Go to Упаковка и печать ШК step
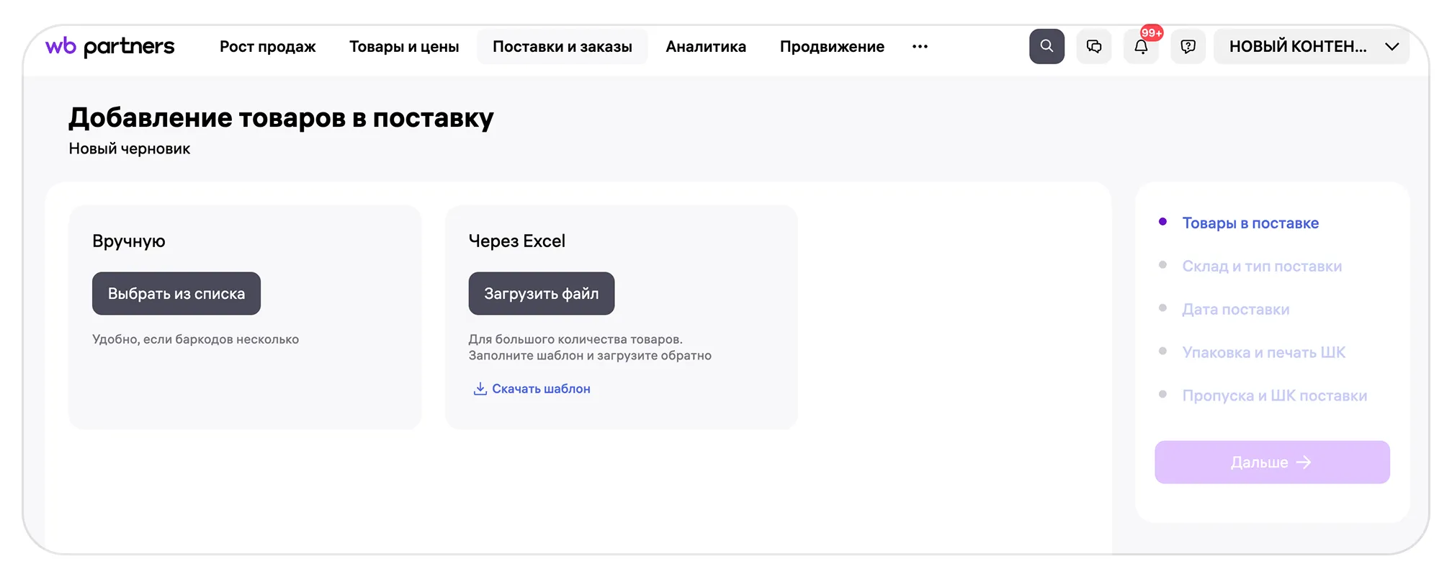1452x577 pixels. click(x=1263, y=353)
